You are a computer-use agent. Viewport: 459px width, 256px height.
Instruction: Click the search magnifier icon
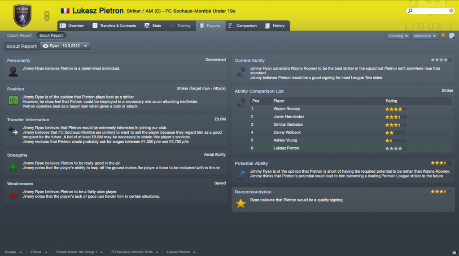click(x=410, y=11)
